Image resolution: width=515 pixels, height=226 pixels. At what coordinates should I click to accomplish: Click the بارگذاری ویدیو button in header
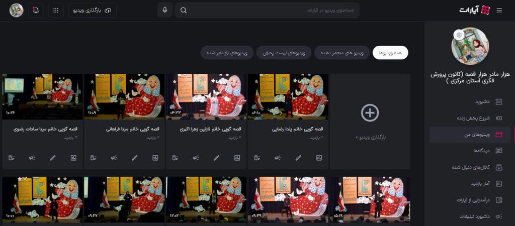point(93,10)
